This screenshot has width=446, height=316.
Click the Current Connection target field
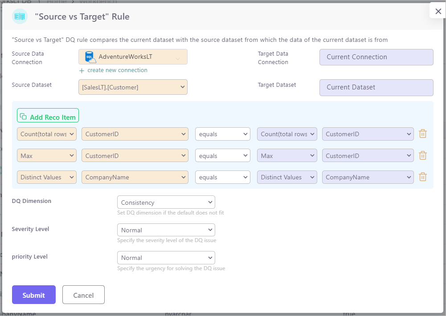[376, 57]
